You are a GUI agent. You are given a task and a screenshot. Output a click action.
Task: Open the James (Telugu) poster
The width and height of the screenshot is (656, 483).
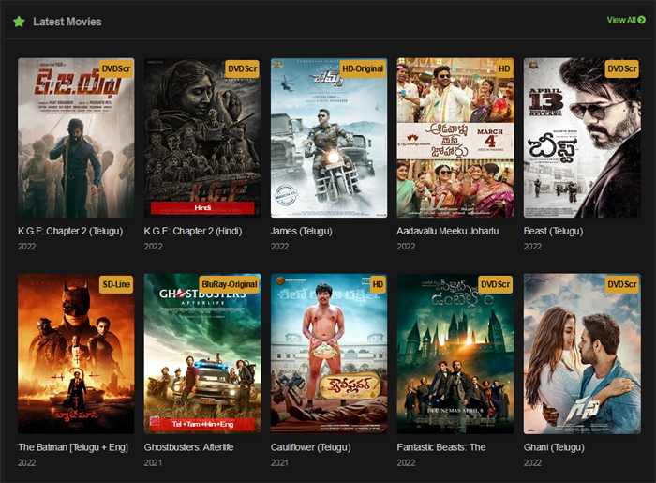tap(329, 138)
